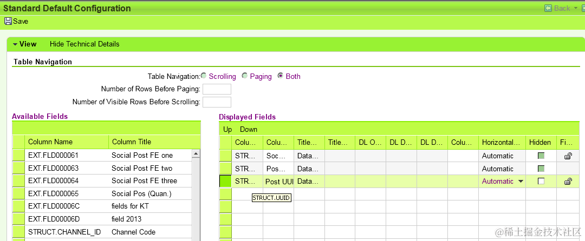585x241 pixels.
Task: Collapse the View section triangle
Action: (15, 44)
